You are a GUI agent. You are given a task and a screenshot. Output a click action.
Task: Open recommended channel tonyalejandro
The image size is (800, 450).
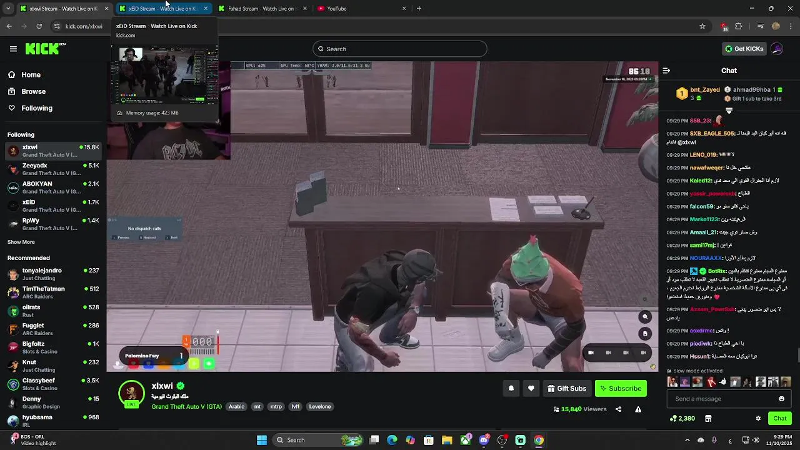(x=53, y=274)
